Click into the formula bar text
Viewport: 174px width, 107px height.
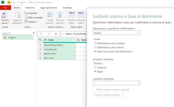(x=74, y=34)
